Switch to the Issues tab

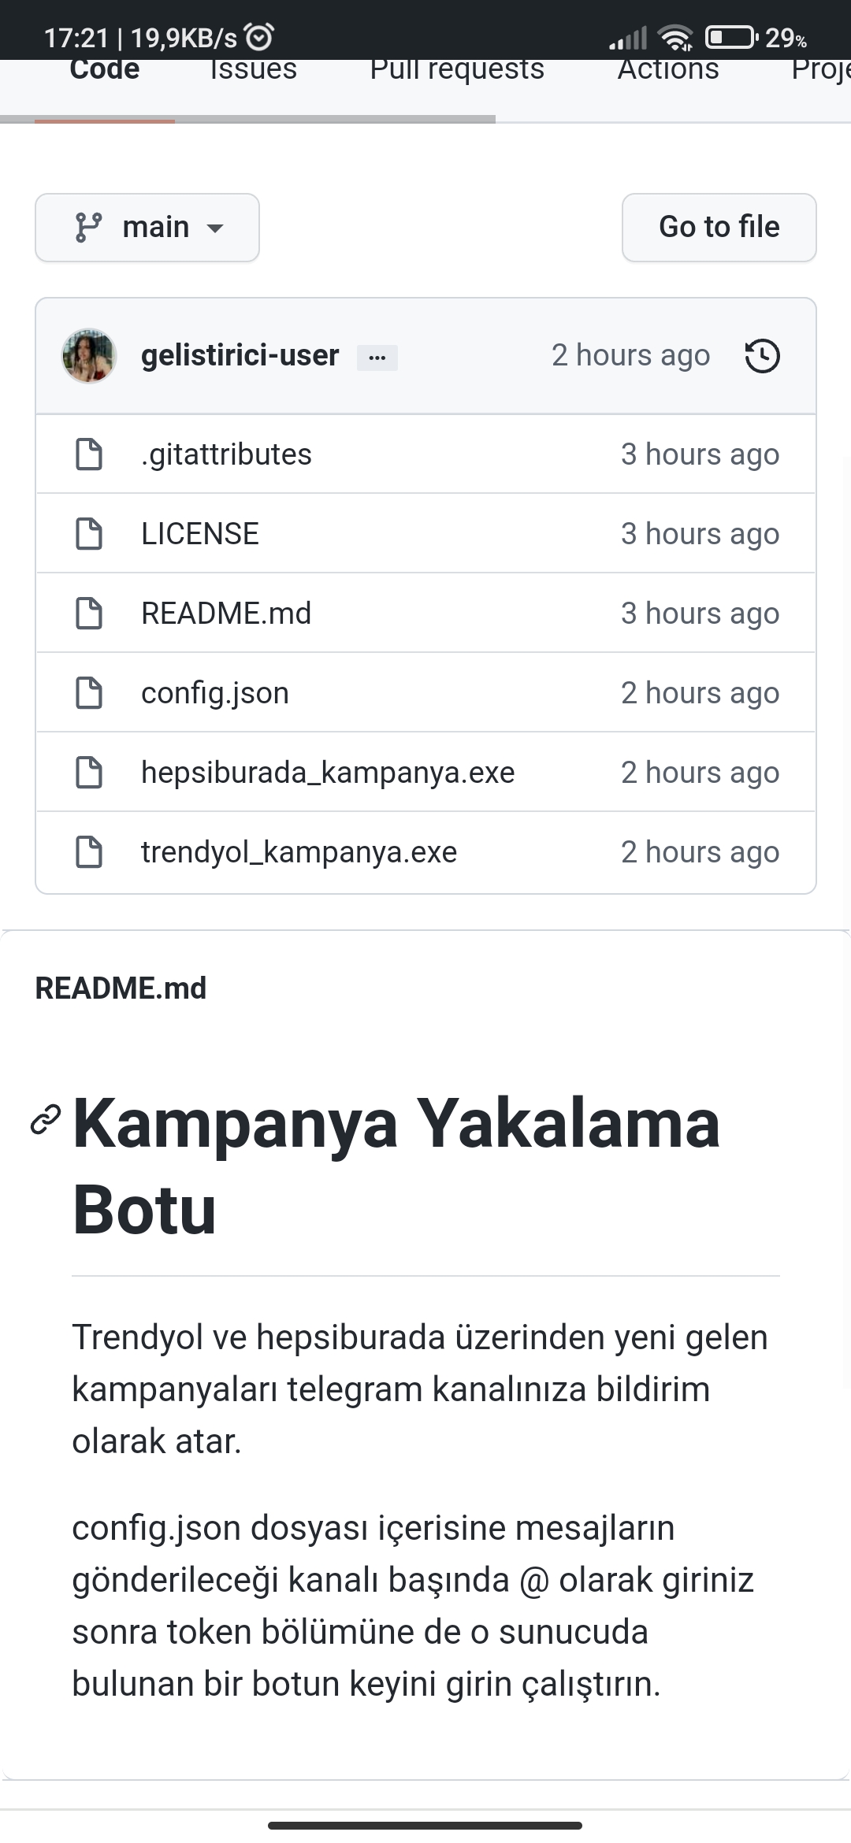[253, 71]
